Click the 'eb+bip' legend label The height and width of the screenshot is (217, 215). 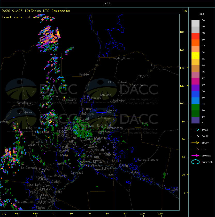click(x=206, y=156)
